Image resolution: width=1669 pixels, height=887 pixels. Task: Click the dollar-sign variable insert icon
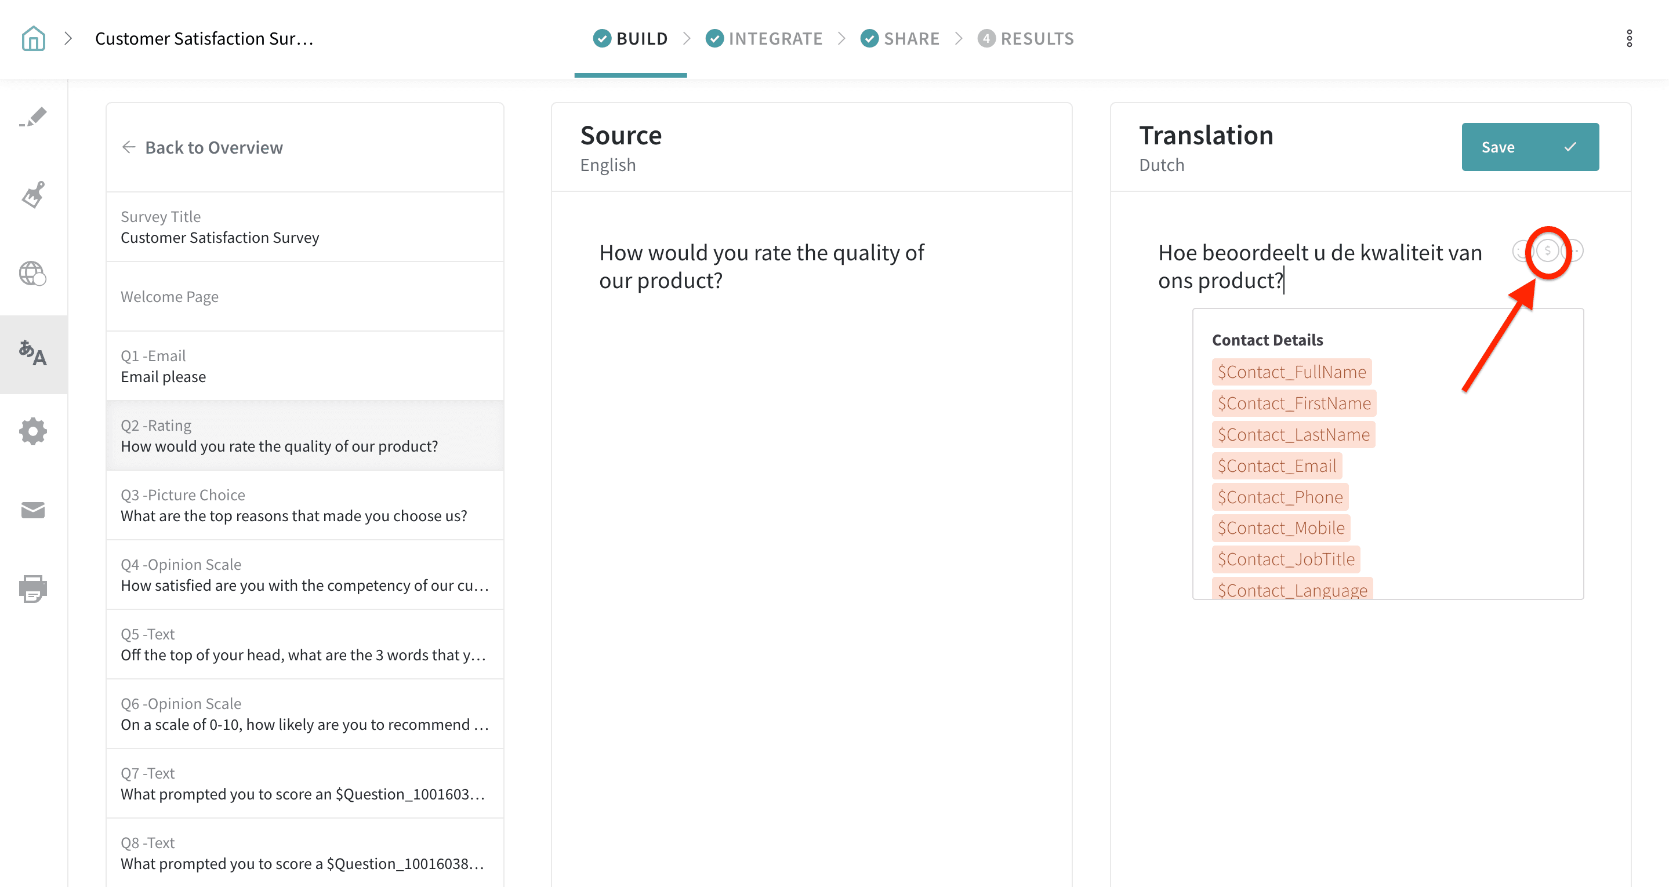click(1547, 251)
